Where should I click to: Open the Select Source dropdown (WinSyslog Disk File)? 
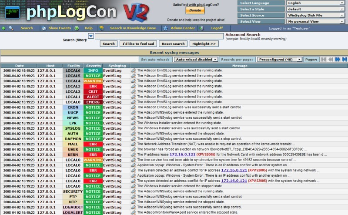[x=315, y=15]
